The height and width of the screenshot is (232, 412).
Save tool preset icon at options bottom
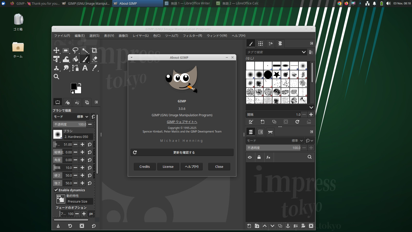[x=58, y=226]
